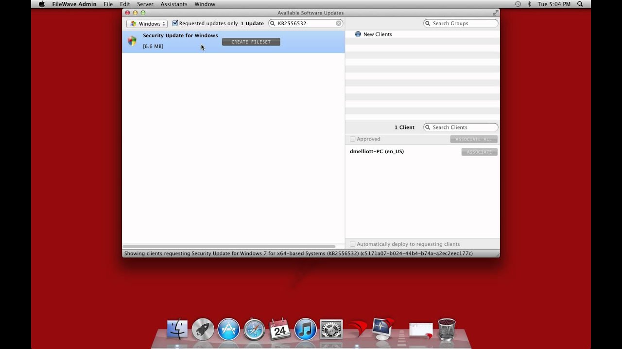The image size is (622, 349).
Task: Select the Security Update for Windows row
Action: 233,41
